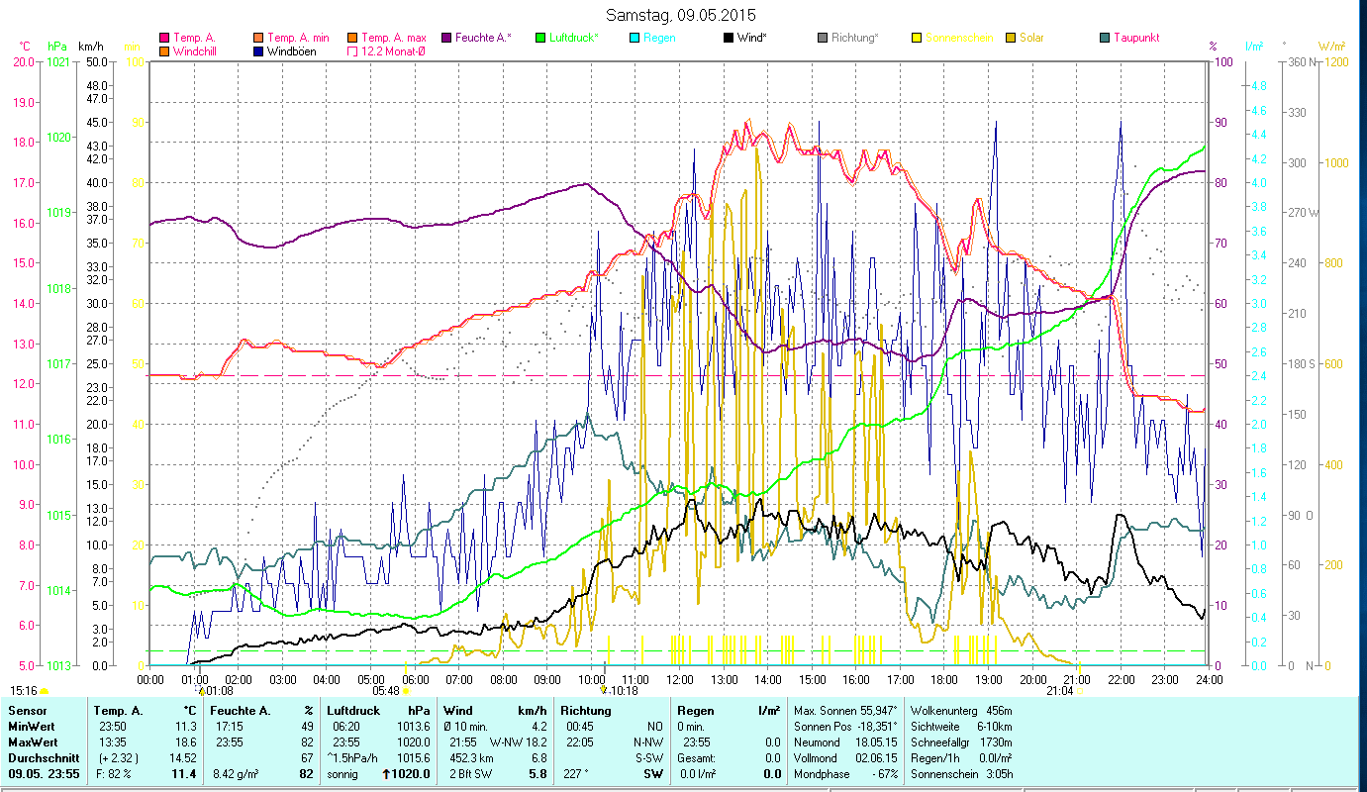
Task: Click the Schneefallgr 1730m entry
Action: (961, 742)
